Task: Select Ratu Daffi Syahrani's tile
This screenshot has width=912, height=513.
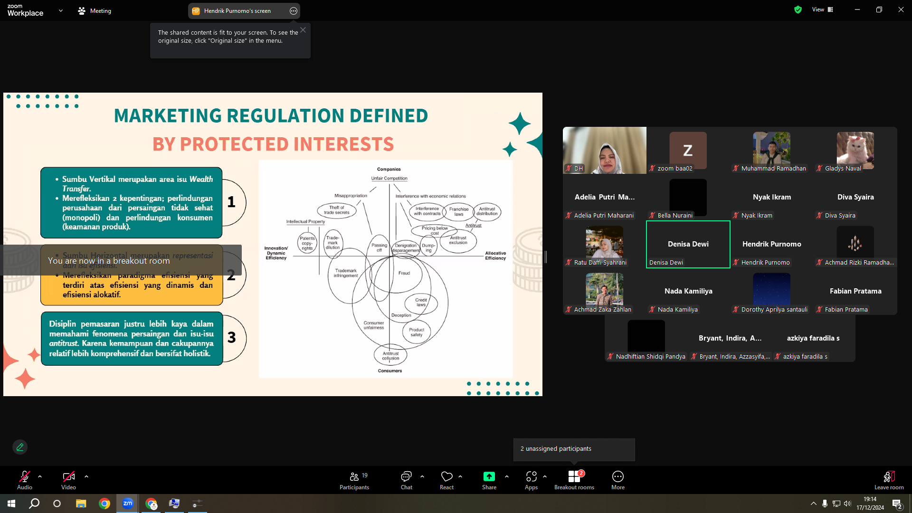Action: click(x=605, y=244)
